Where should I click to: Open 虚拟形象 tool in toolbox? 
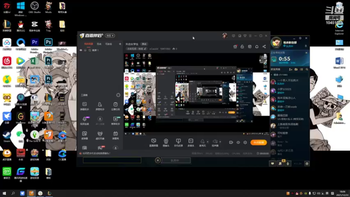tap(100, 135)
